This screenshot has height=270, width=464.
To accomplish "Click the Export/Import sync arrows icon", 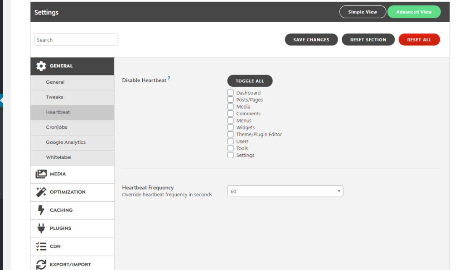I will (41, 265).
